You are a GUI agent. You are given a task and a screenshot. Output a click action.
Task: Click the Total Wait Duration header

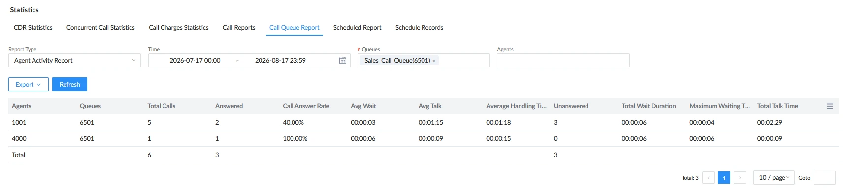click(649, 106)
